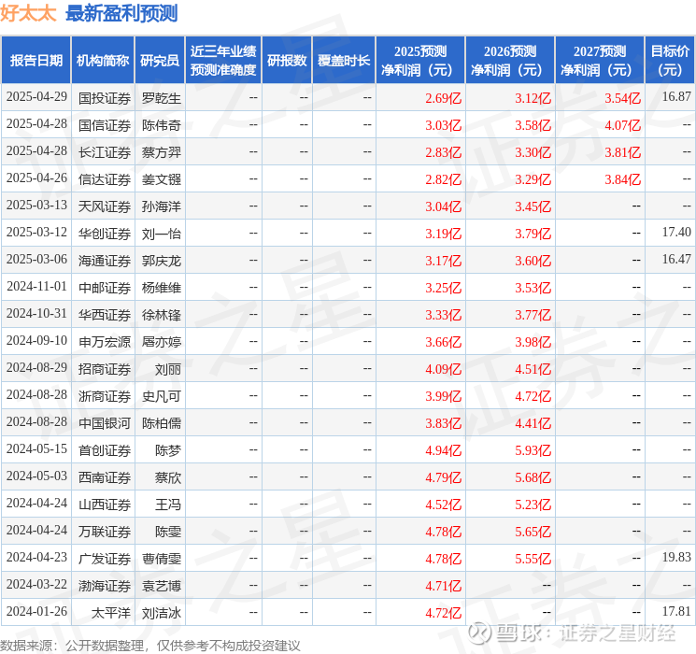Click the 4.09亿 profit value
Screen dimensions: 696x654
click(x=444, y=369)
